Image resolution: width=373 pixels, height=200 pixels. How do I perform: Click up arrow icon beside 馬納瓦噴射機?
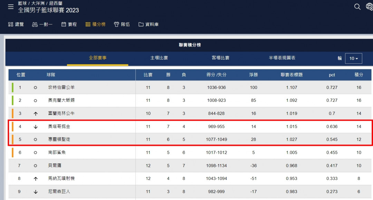[x=36, y=179]
